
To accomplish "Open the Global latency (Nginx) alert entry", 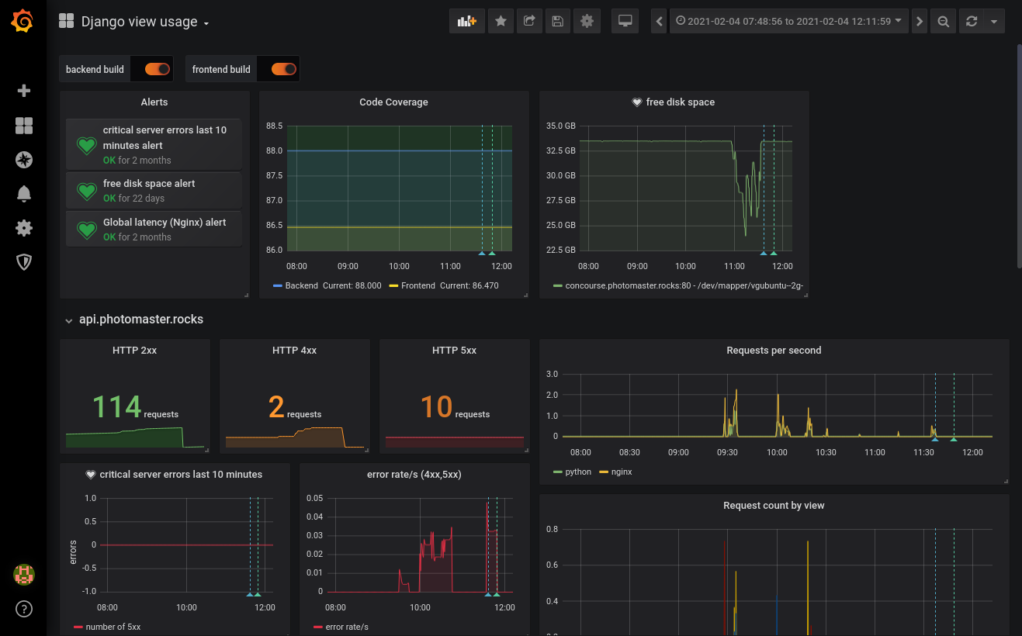I will click(154, 229).
